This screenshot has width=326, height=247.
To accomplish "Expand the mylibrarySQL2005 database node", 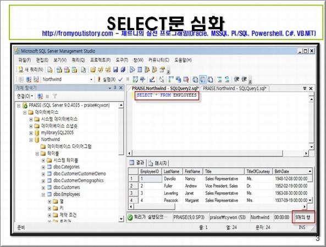I will 31,133.
